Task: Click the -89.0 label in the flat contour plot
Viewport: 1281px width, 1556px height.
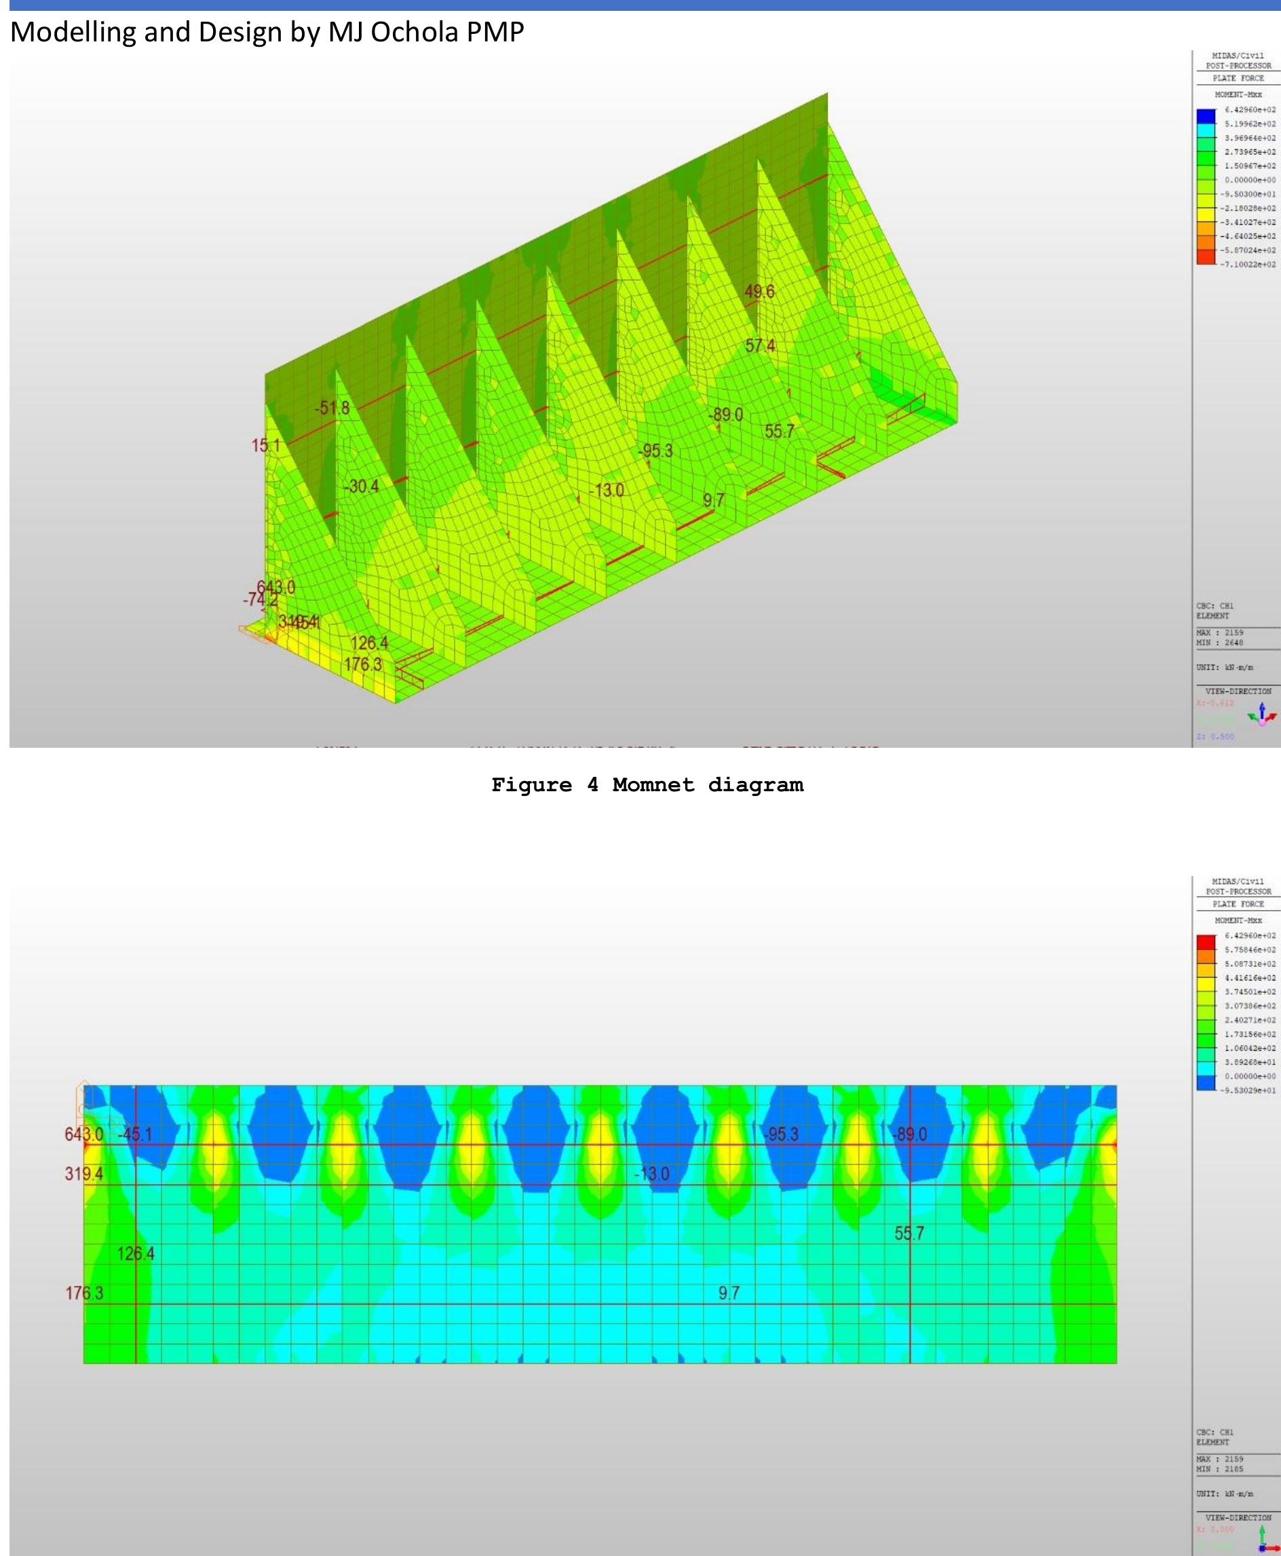Action: click(909, 1134)
